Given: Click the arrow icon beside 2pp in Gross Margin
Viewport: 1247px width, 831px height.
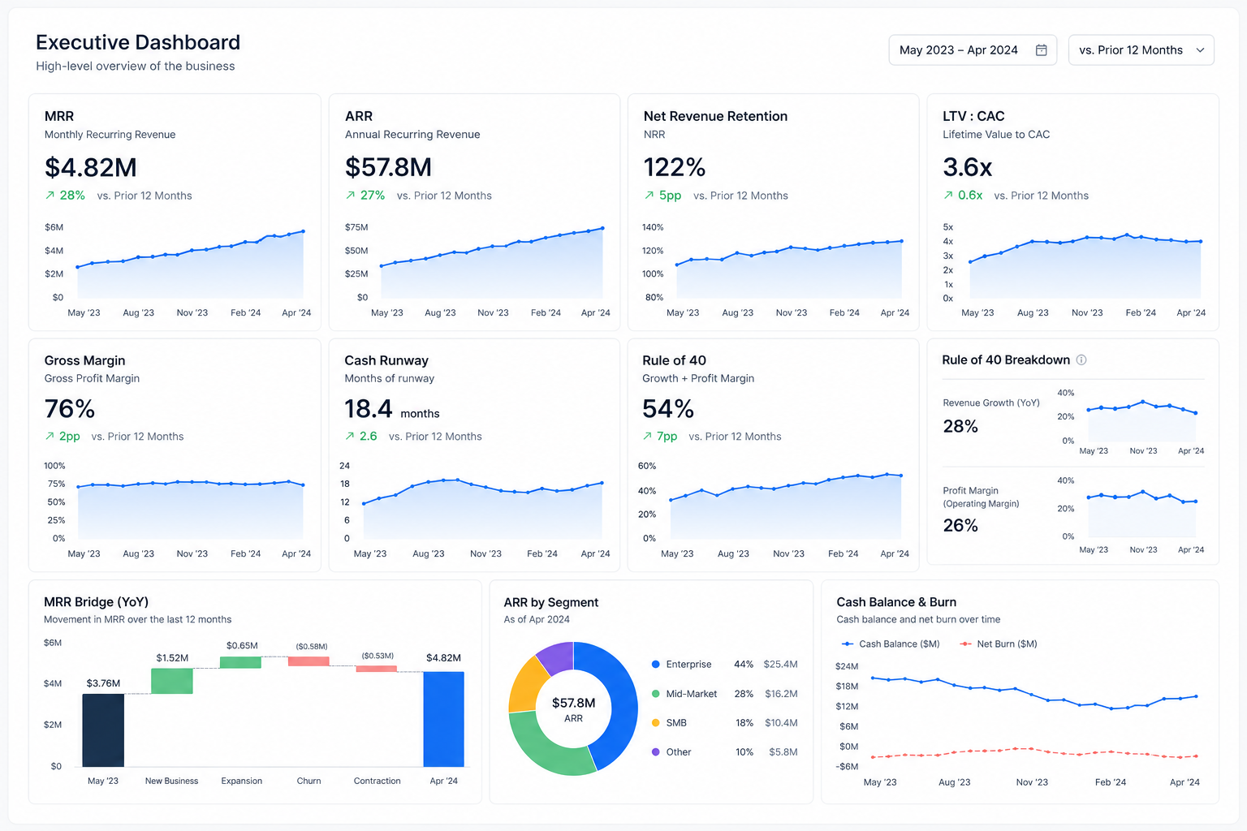Looking at the screenshot, I should coord(50,437).
